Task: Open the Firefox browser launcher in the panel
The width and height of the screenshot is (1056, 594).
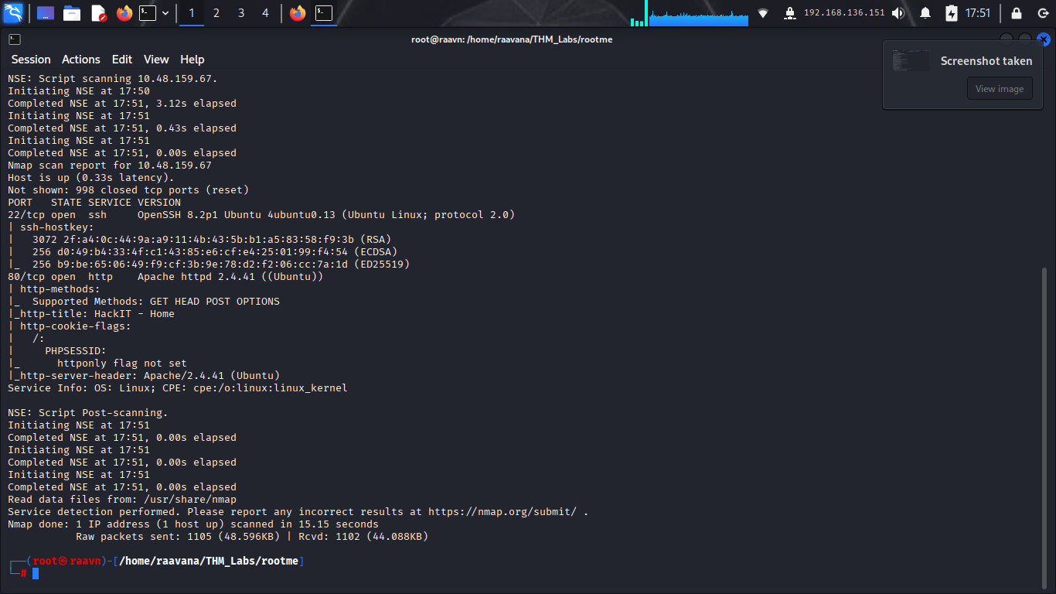Action: tap(124, 13)
